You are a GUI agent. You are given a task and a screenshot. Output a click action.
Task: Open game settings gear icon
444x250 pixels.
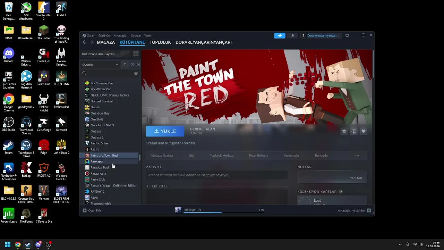pos(344,131)
